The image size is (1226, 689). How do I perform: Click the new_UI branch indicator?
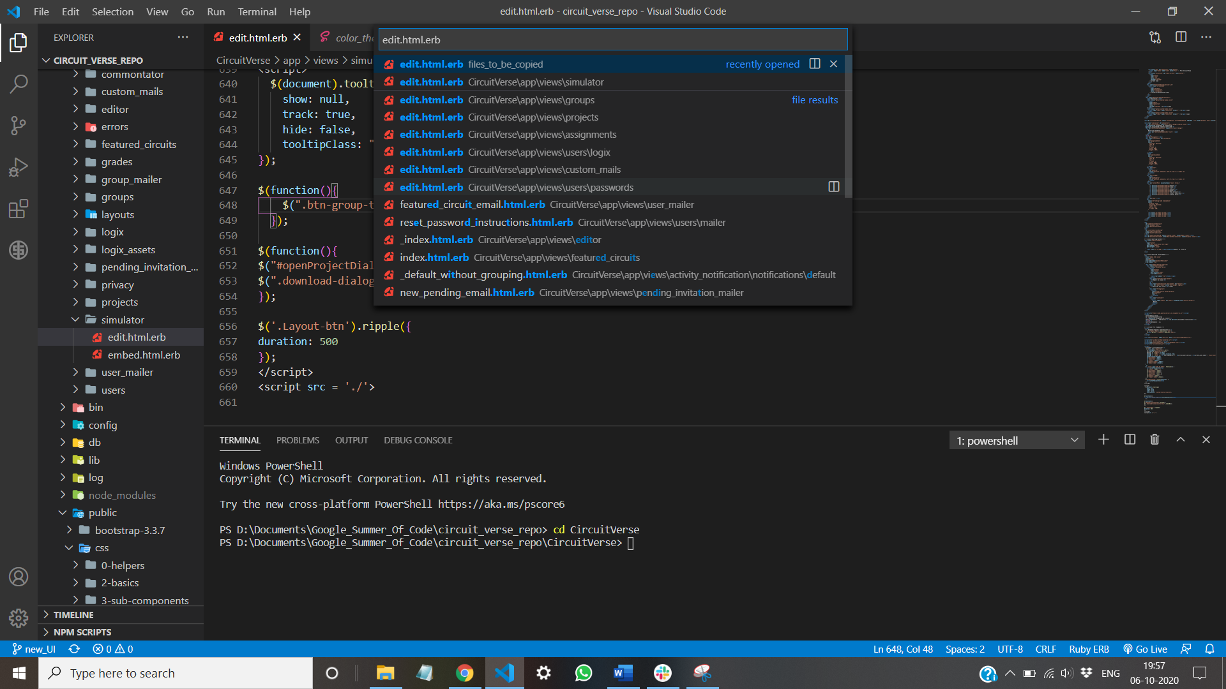33,649
